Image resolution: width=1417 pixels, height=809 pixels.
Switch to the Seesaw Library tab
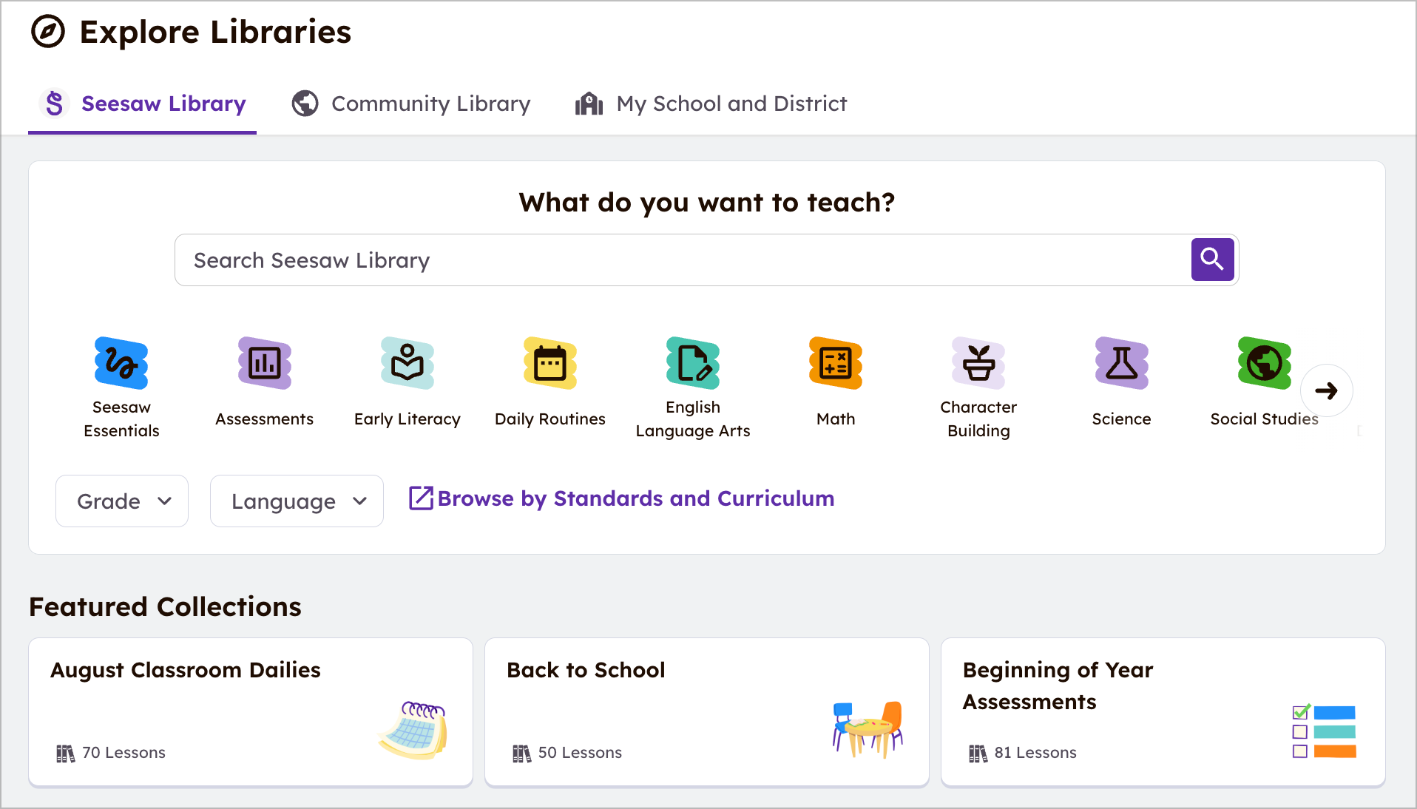(x=143, y=104)
